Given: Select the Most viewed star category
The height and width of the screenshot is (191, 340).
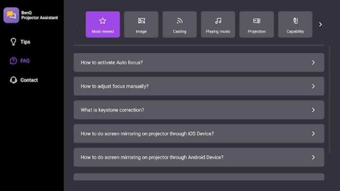Looking at the screenshot, I should (103, 24).
